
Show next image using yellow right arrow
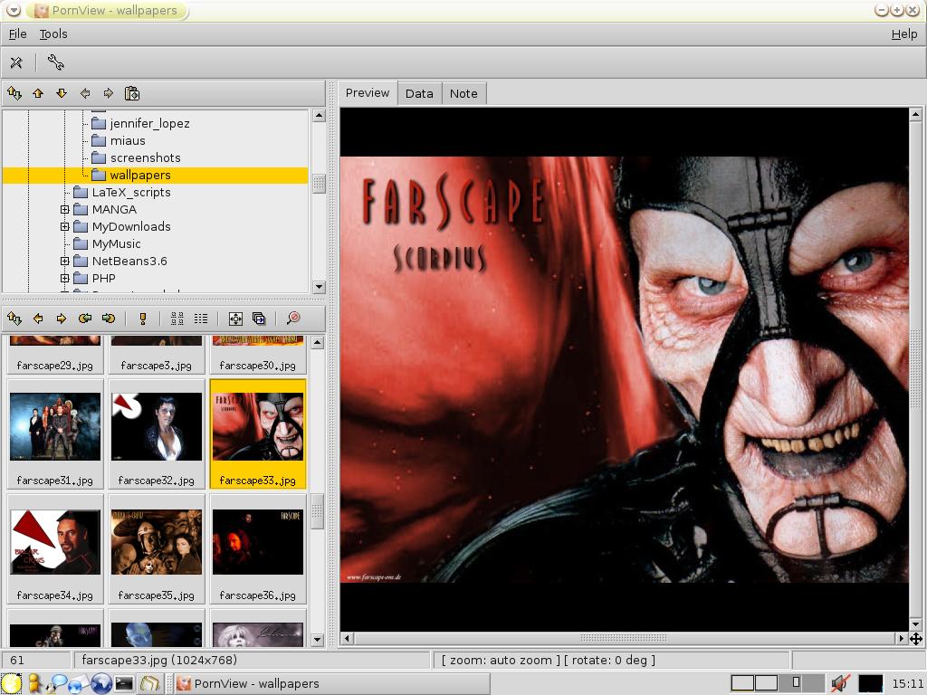[62, 319]
